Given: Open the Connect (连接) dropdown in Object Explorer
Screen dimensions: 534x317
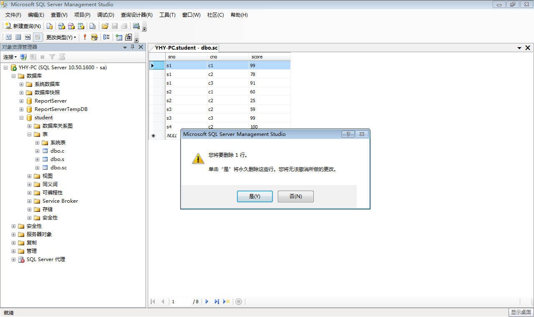Looking at the screenshot, I should [10, 57].
